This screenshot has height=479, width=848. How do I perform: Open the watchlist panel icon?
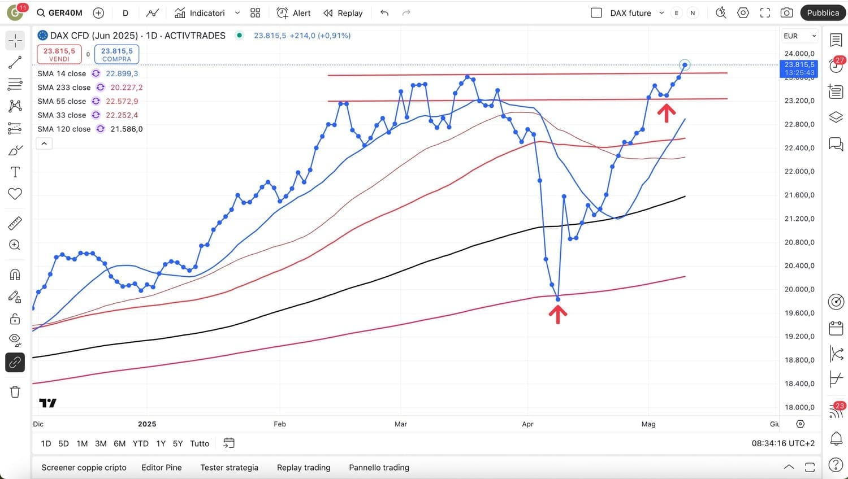pyautogui.click(x=836, y=40)
